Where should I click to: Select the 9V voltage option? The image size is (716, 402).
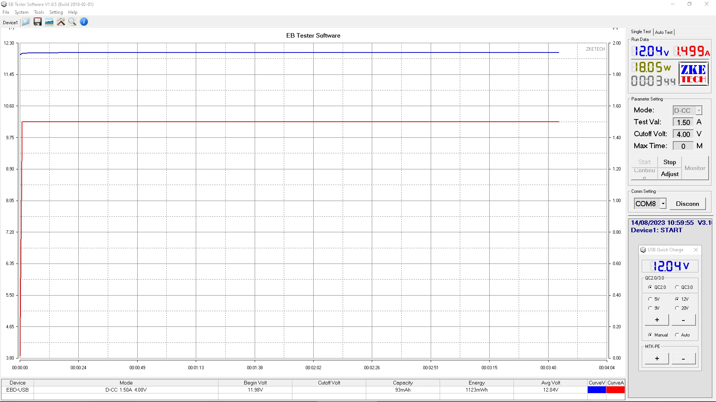click(x=650, y=308)
